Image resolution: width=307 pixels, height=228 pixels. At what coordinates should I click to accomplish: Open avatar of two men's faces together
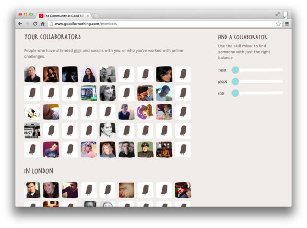(127, 150)
